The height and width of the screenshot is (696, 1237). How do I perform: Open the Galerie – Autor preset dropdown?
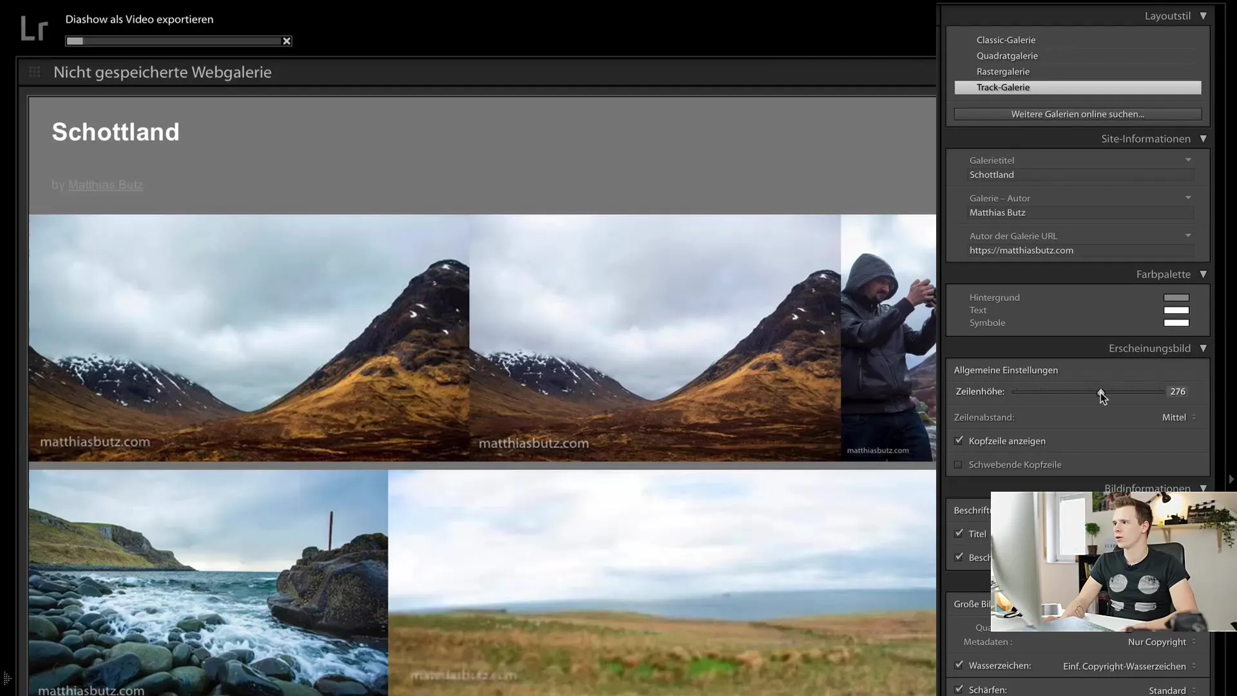coord(1188,198)
